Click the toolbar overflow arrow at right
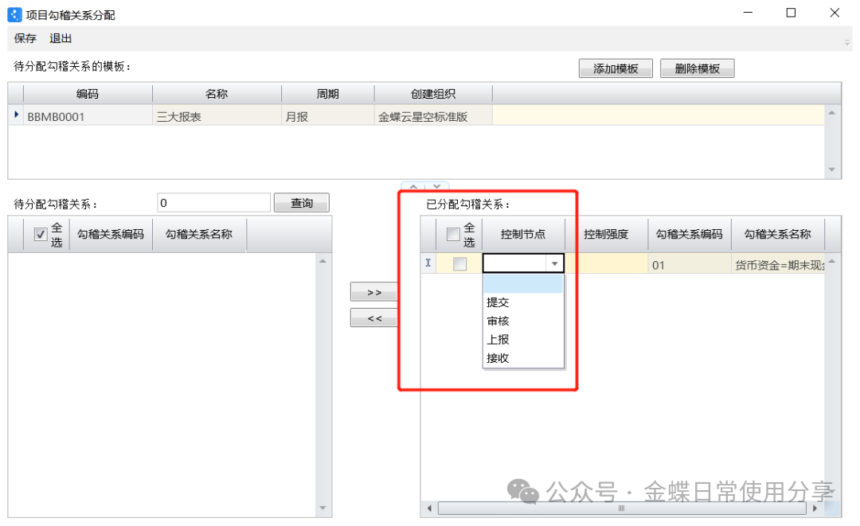The image size is (860, 526). coord(847,42)
